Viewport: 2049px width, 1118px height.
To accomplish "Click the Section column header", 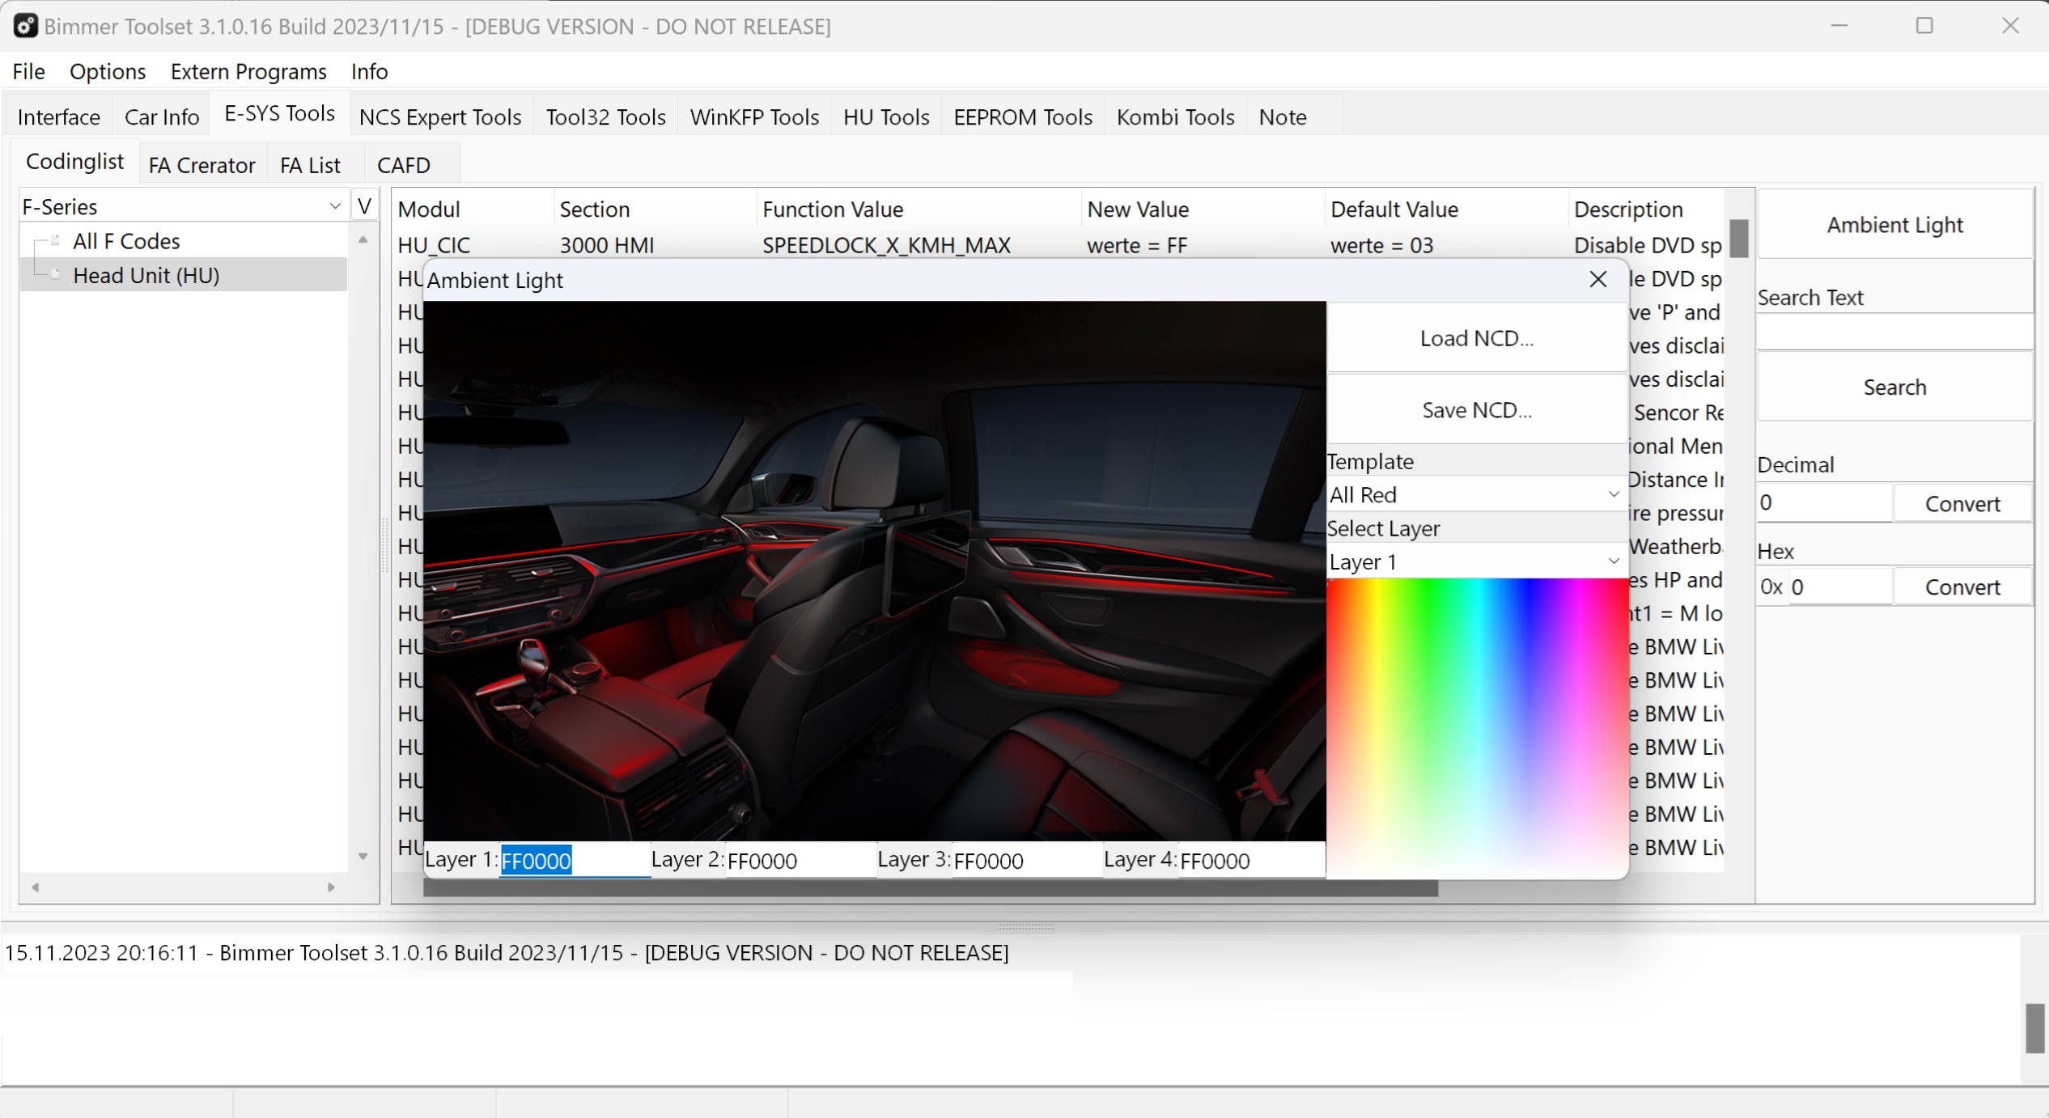I will tap(655, 210).
